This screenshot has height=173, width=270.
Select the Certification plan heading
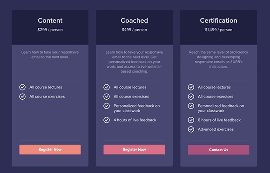pyautogui.click(x=218, y=20)
